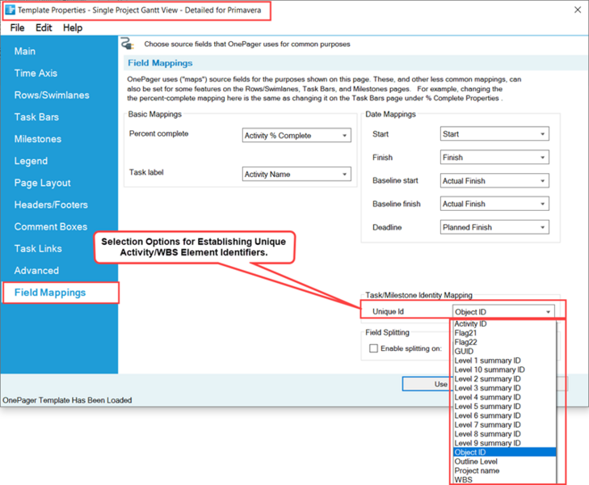Open the Comment Boxes page
The width and height of the screenshot is (589, 485).
(x=51, y=226)
